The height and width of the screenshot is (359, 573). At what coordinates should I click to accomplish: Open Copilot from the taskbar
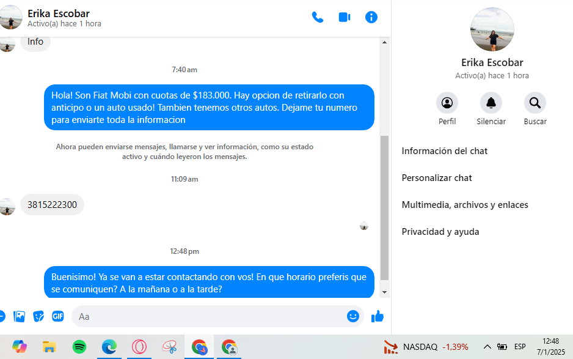coord(20,347)
